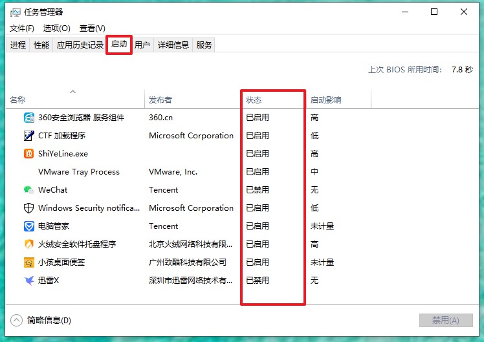Click the 小孩桌面便签 icon

click(x=29, y=262)
